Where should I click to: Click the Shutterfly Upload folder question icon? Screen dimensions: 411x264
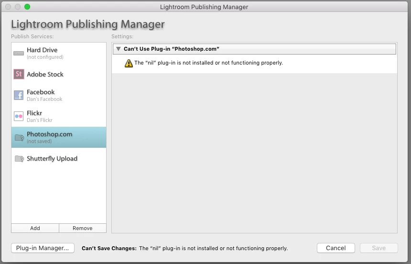coord(19,158)
